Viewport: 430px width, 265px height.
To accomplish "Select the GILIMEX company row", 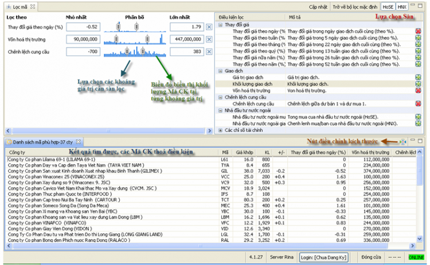I will pyautogui.click(x=211, y=171).
